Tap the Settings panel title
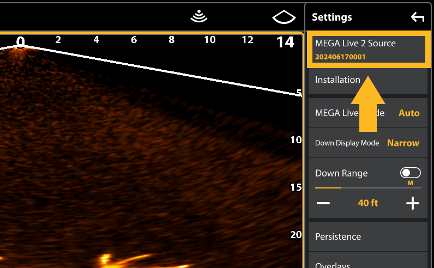 coord(332,17)
